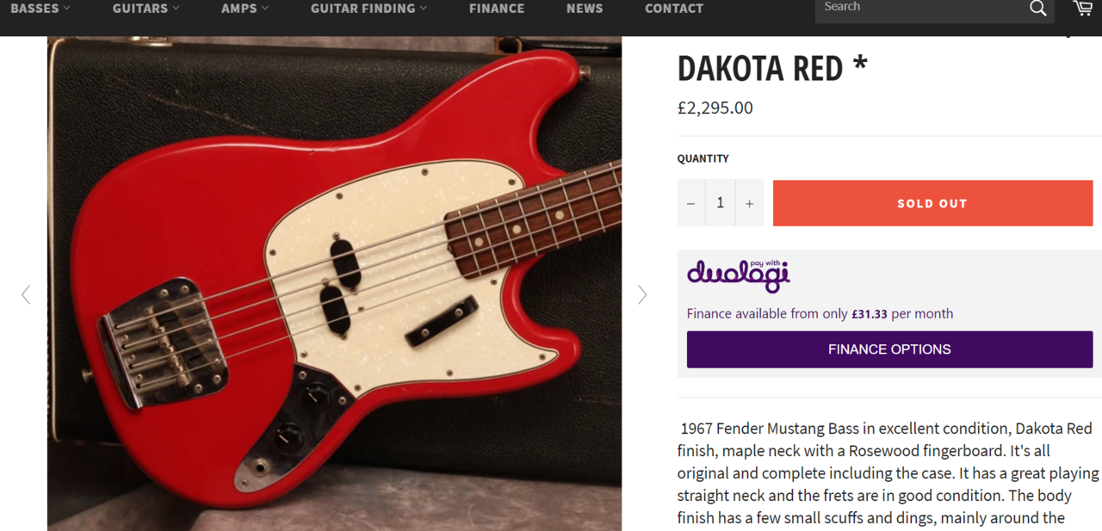Expand the Basses dropdown menu
This screenshot has height=531, width=1102.
click(x=40, y=9)
